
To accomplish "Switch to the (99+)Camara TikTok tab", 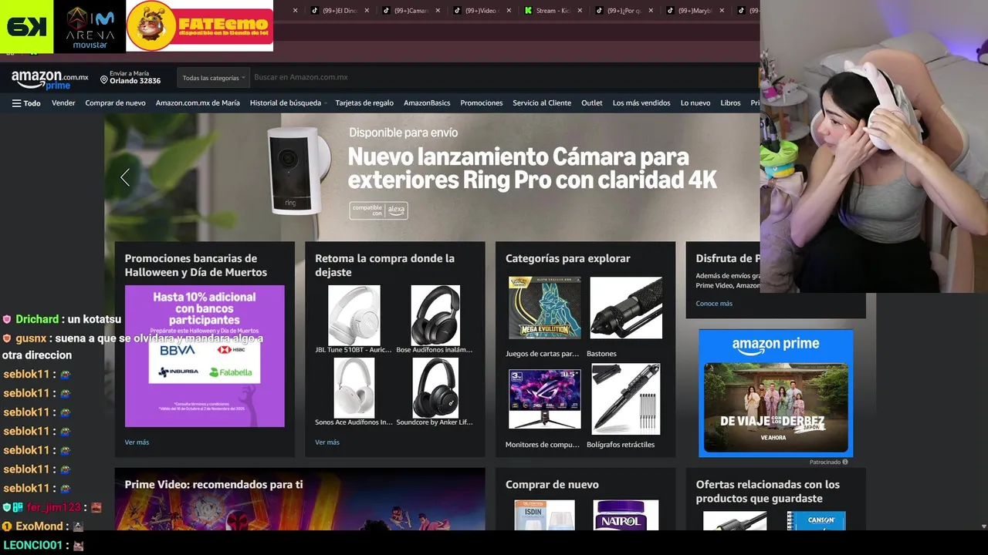I will [x=411, y=11].
